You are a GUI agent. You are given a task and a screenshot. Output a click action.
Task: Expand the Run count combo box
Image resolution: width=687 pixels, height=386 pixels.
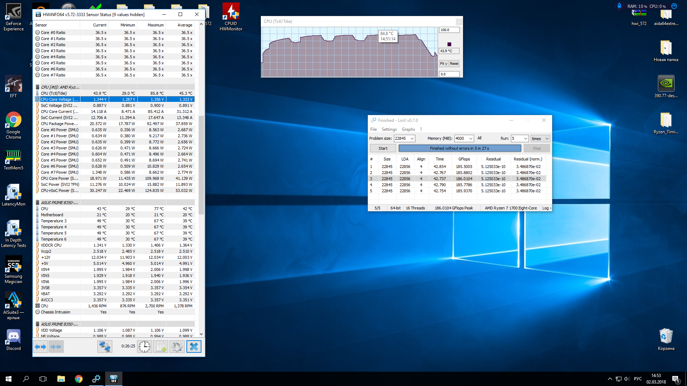tap(525, 139)
